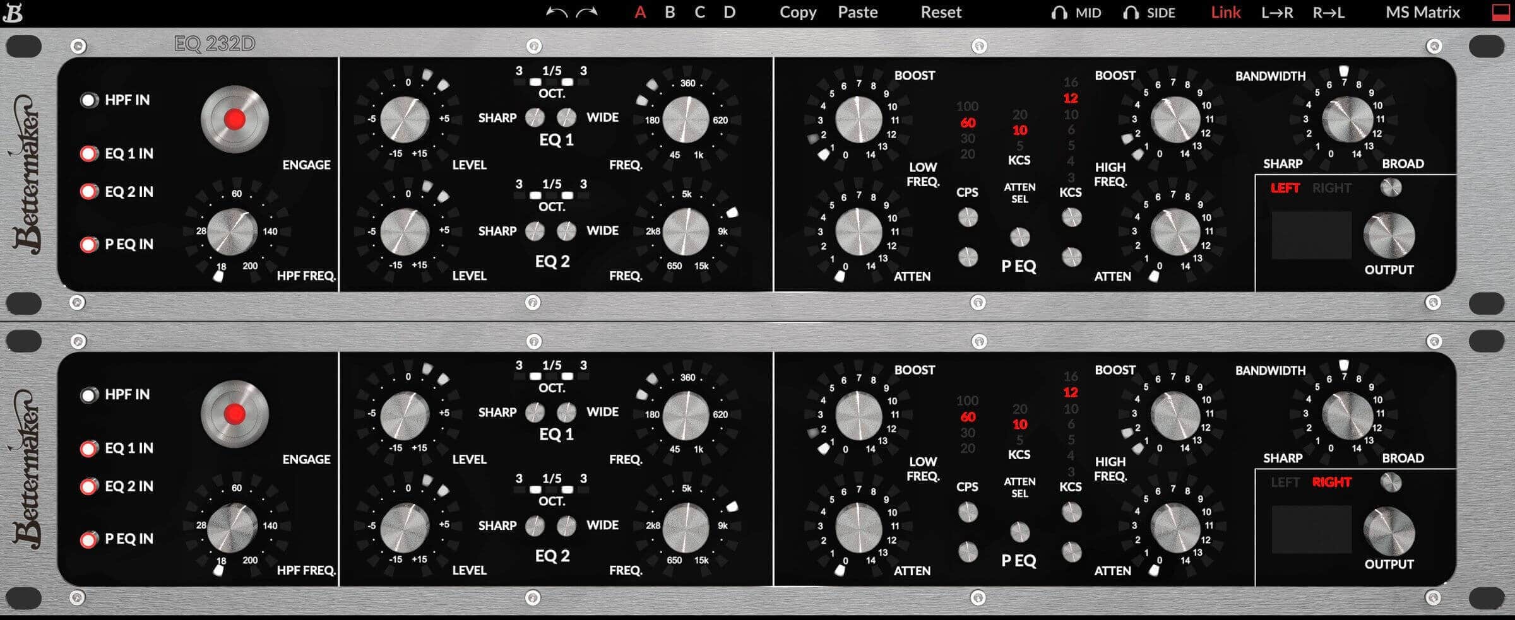Click bottom unit OUTPUT knob
The height and width of the screenshot is (620, 1515).
click(1389, 530)
